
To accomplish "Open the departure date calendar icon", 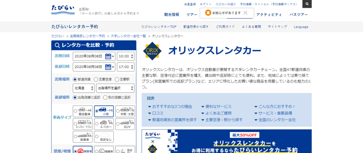I will [x=108, y=56].
